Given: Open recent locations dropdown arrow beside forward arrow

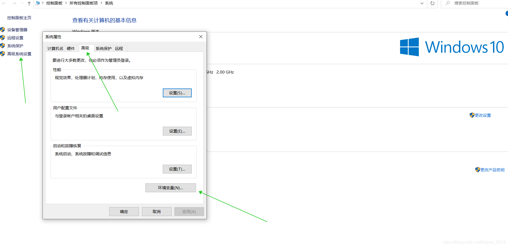Looking at the screenshot, I should coord(22,3).
